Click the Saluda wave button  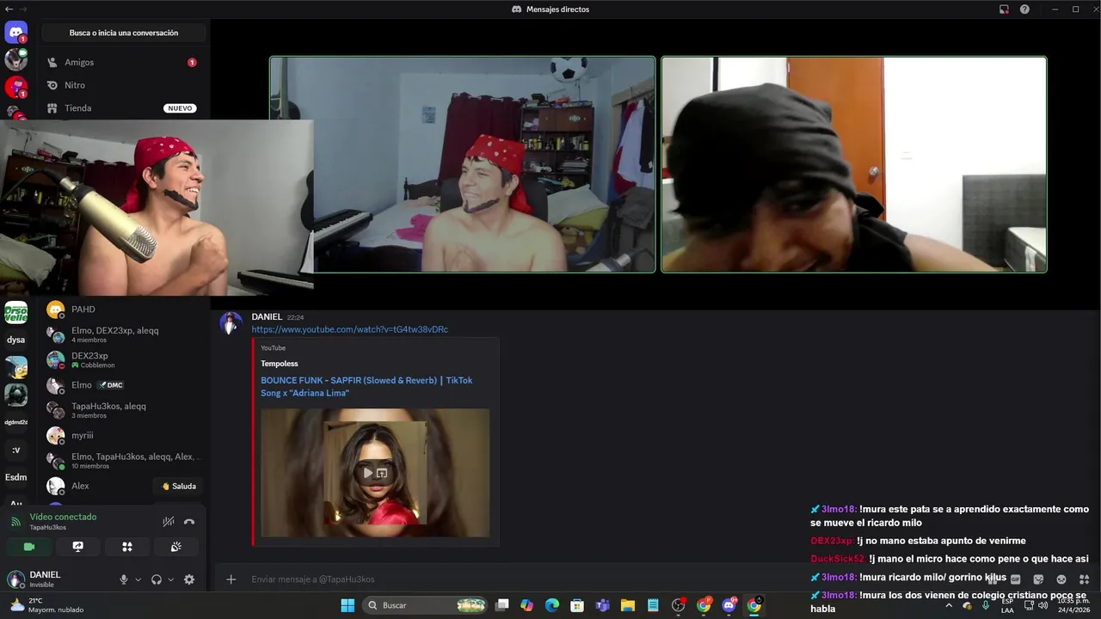(x=179, y=487)
